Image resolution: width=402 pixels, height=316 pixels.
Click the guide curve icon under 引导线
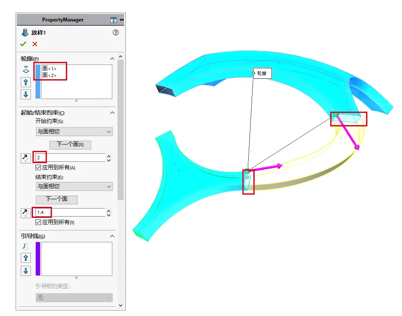[x=26, y=246]
